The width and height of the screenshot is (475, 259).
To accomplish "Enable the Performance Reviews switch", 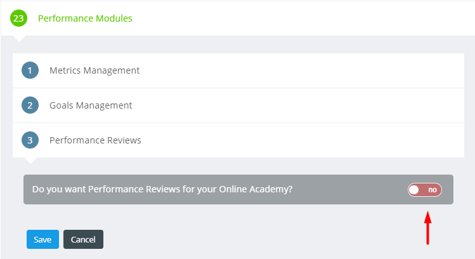I will 425,190.
